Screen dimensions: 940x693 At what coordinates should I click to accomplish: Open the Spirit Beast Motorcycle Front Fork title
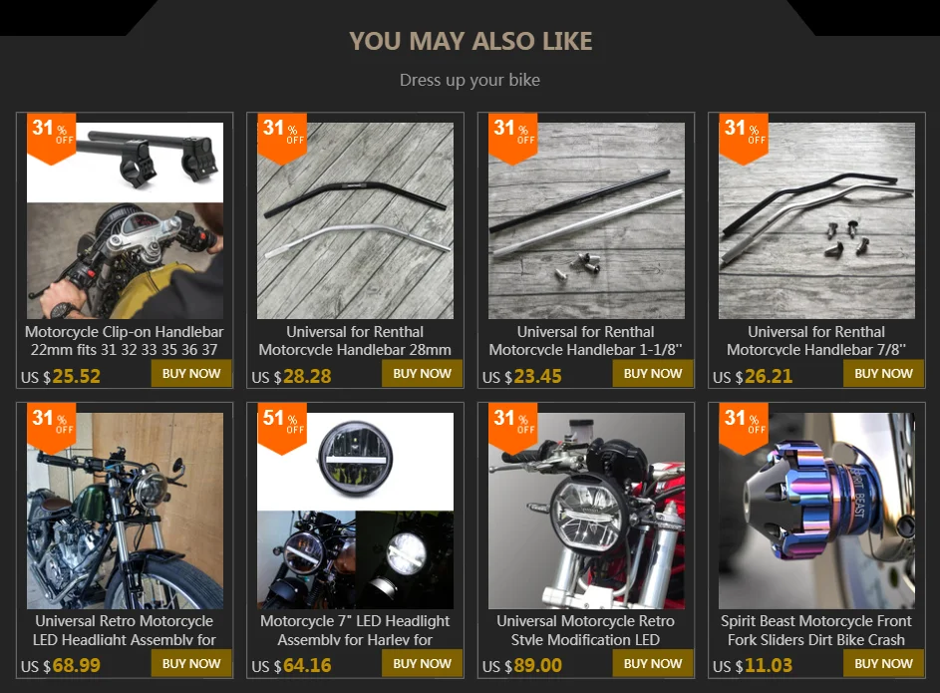(816, 630)
